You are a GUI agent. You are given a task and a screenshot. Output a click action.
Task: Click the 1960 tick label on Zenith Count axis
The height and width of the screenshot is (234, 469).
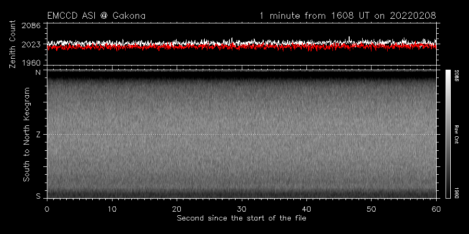tap(31, 63)
